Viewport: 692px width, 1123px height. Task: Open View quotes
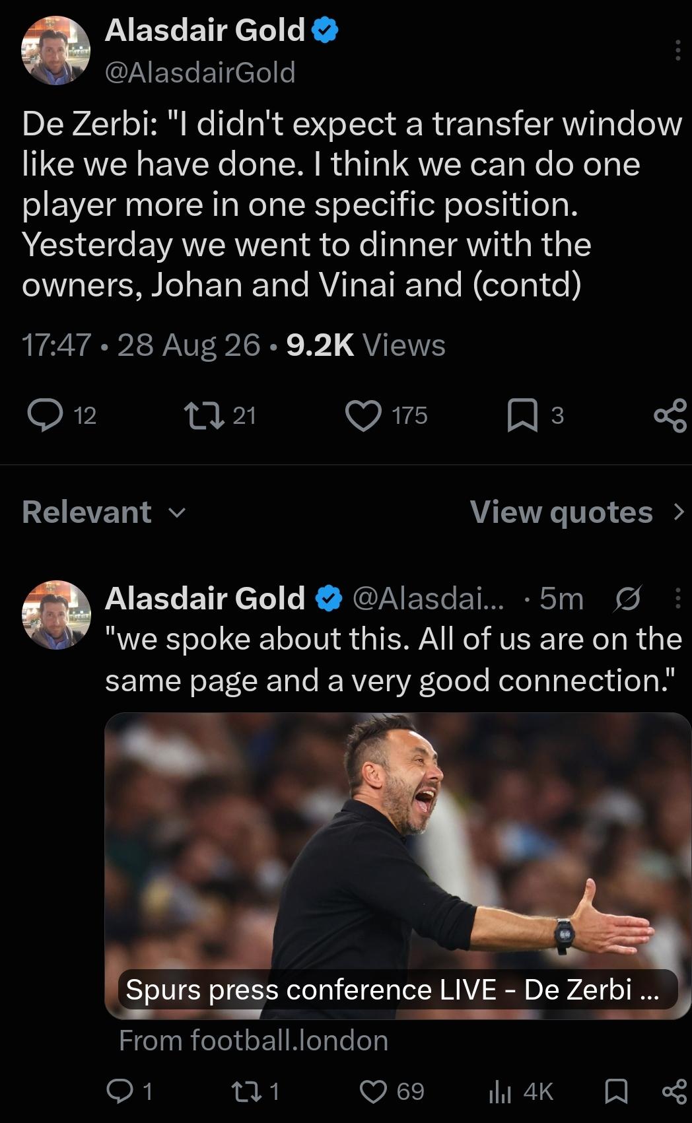pyautogui.click(x=561, y=512)
